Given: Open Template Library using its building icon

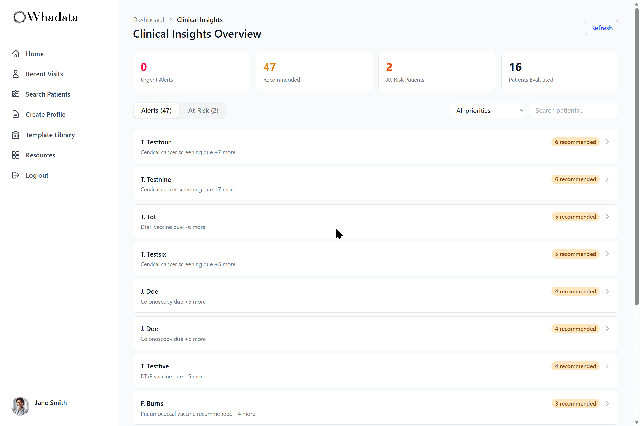Looking at the screenshot, I should click(x=16, y=134).
